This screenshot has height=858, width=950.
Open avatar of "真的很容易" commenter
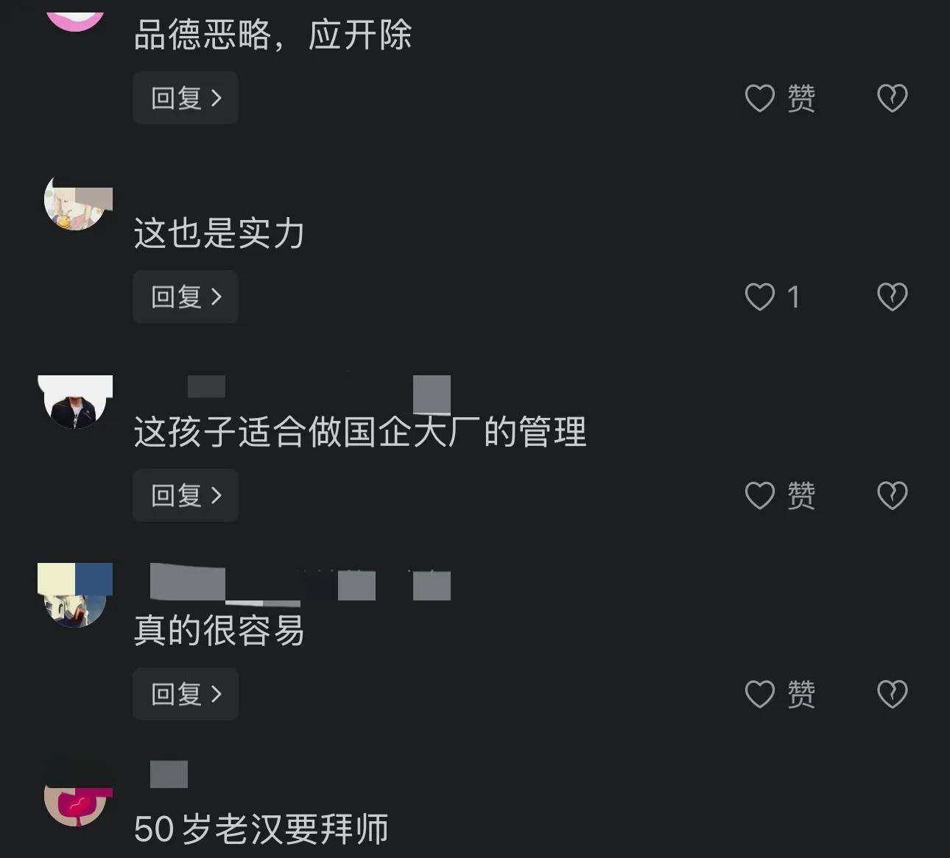[x=75, y=595]
